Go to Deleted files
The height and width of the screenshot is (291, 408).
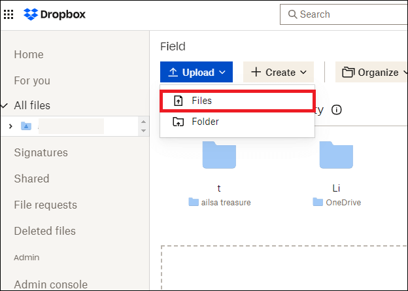tap(44, 231)
